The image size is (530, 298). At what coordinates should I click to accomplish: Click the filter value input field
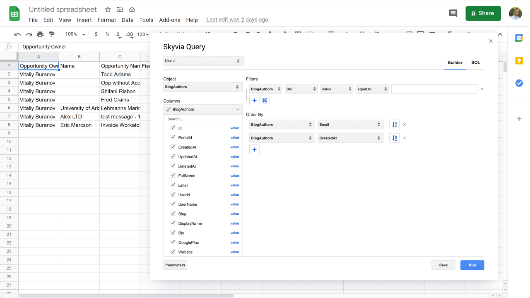point(434,89)
